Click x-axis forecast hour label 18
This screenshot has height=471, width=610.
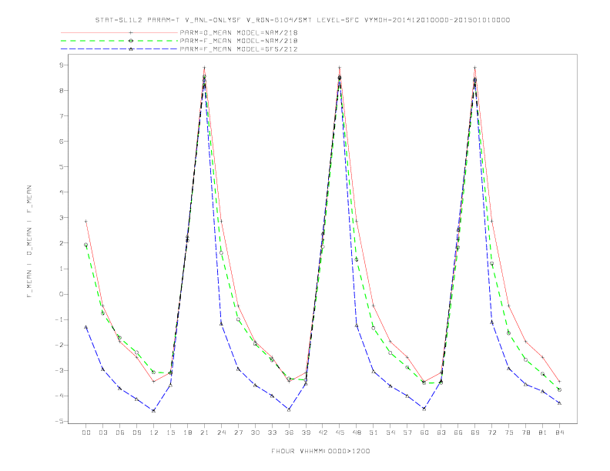click(187, 433)
